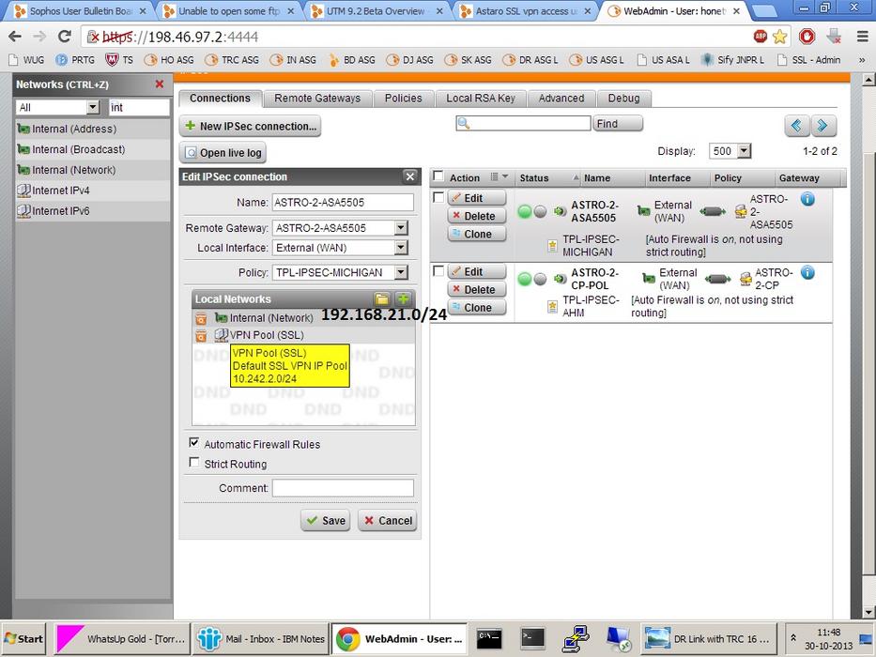The image size is (876, 657).
Task: Check the ASTRO-2-CP-POL row checkbox
Action: (x=438, y=271)
